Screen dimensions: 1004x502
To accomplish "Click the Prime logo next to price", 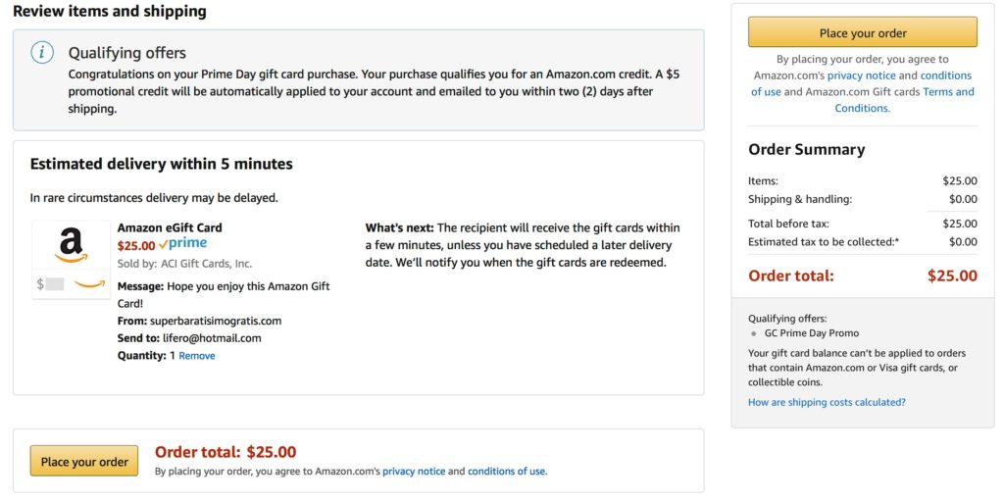I will coord(183,244).
